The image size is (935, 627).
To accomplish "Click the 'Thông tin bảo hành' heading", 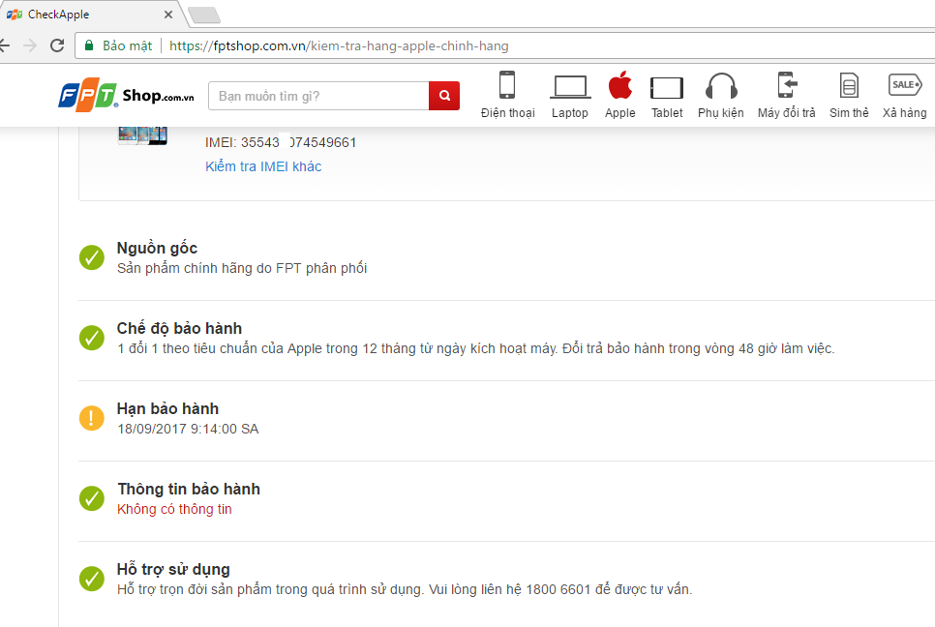I will [189, 489].
